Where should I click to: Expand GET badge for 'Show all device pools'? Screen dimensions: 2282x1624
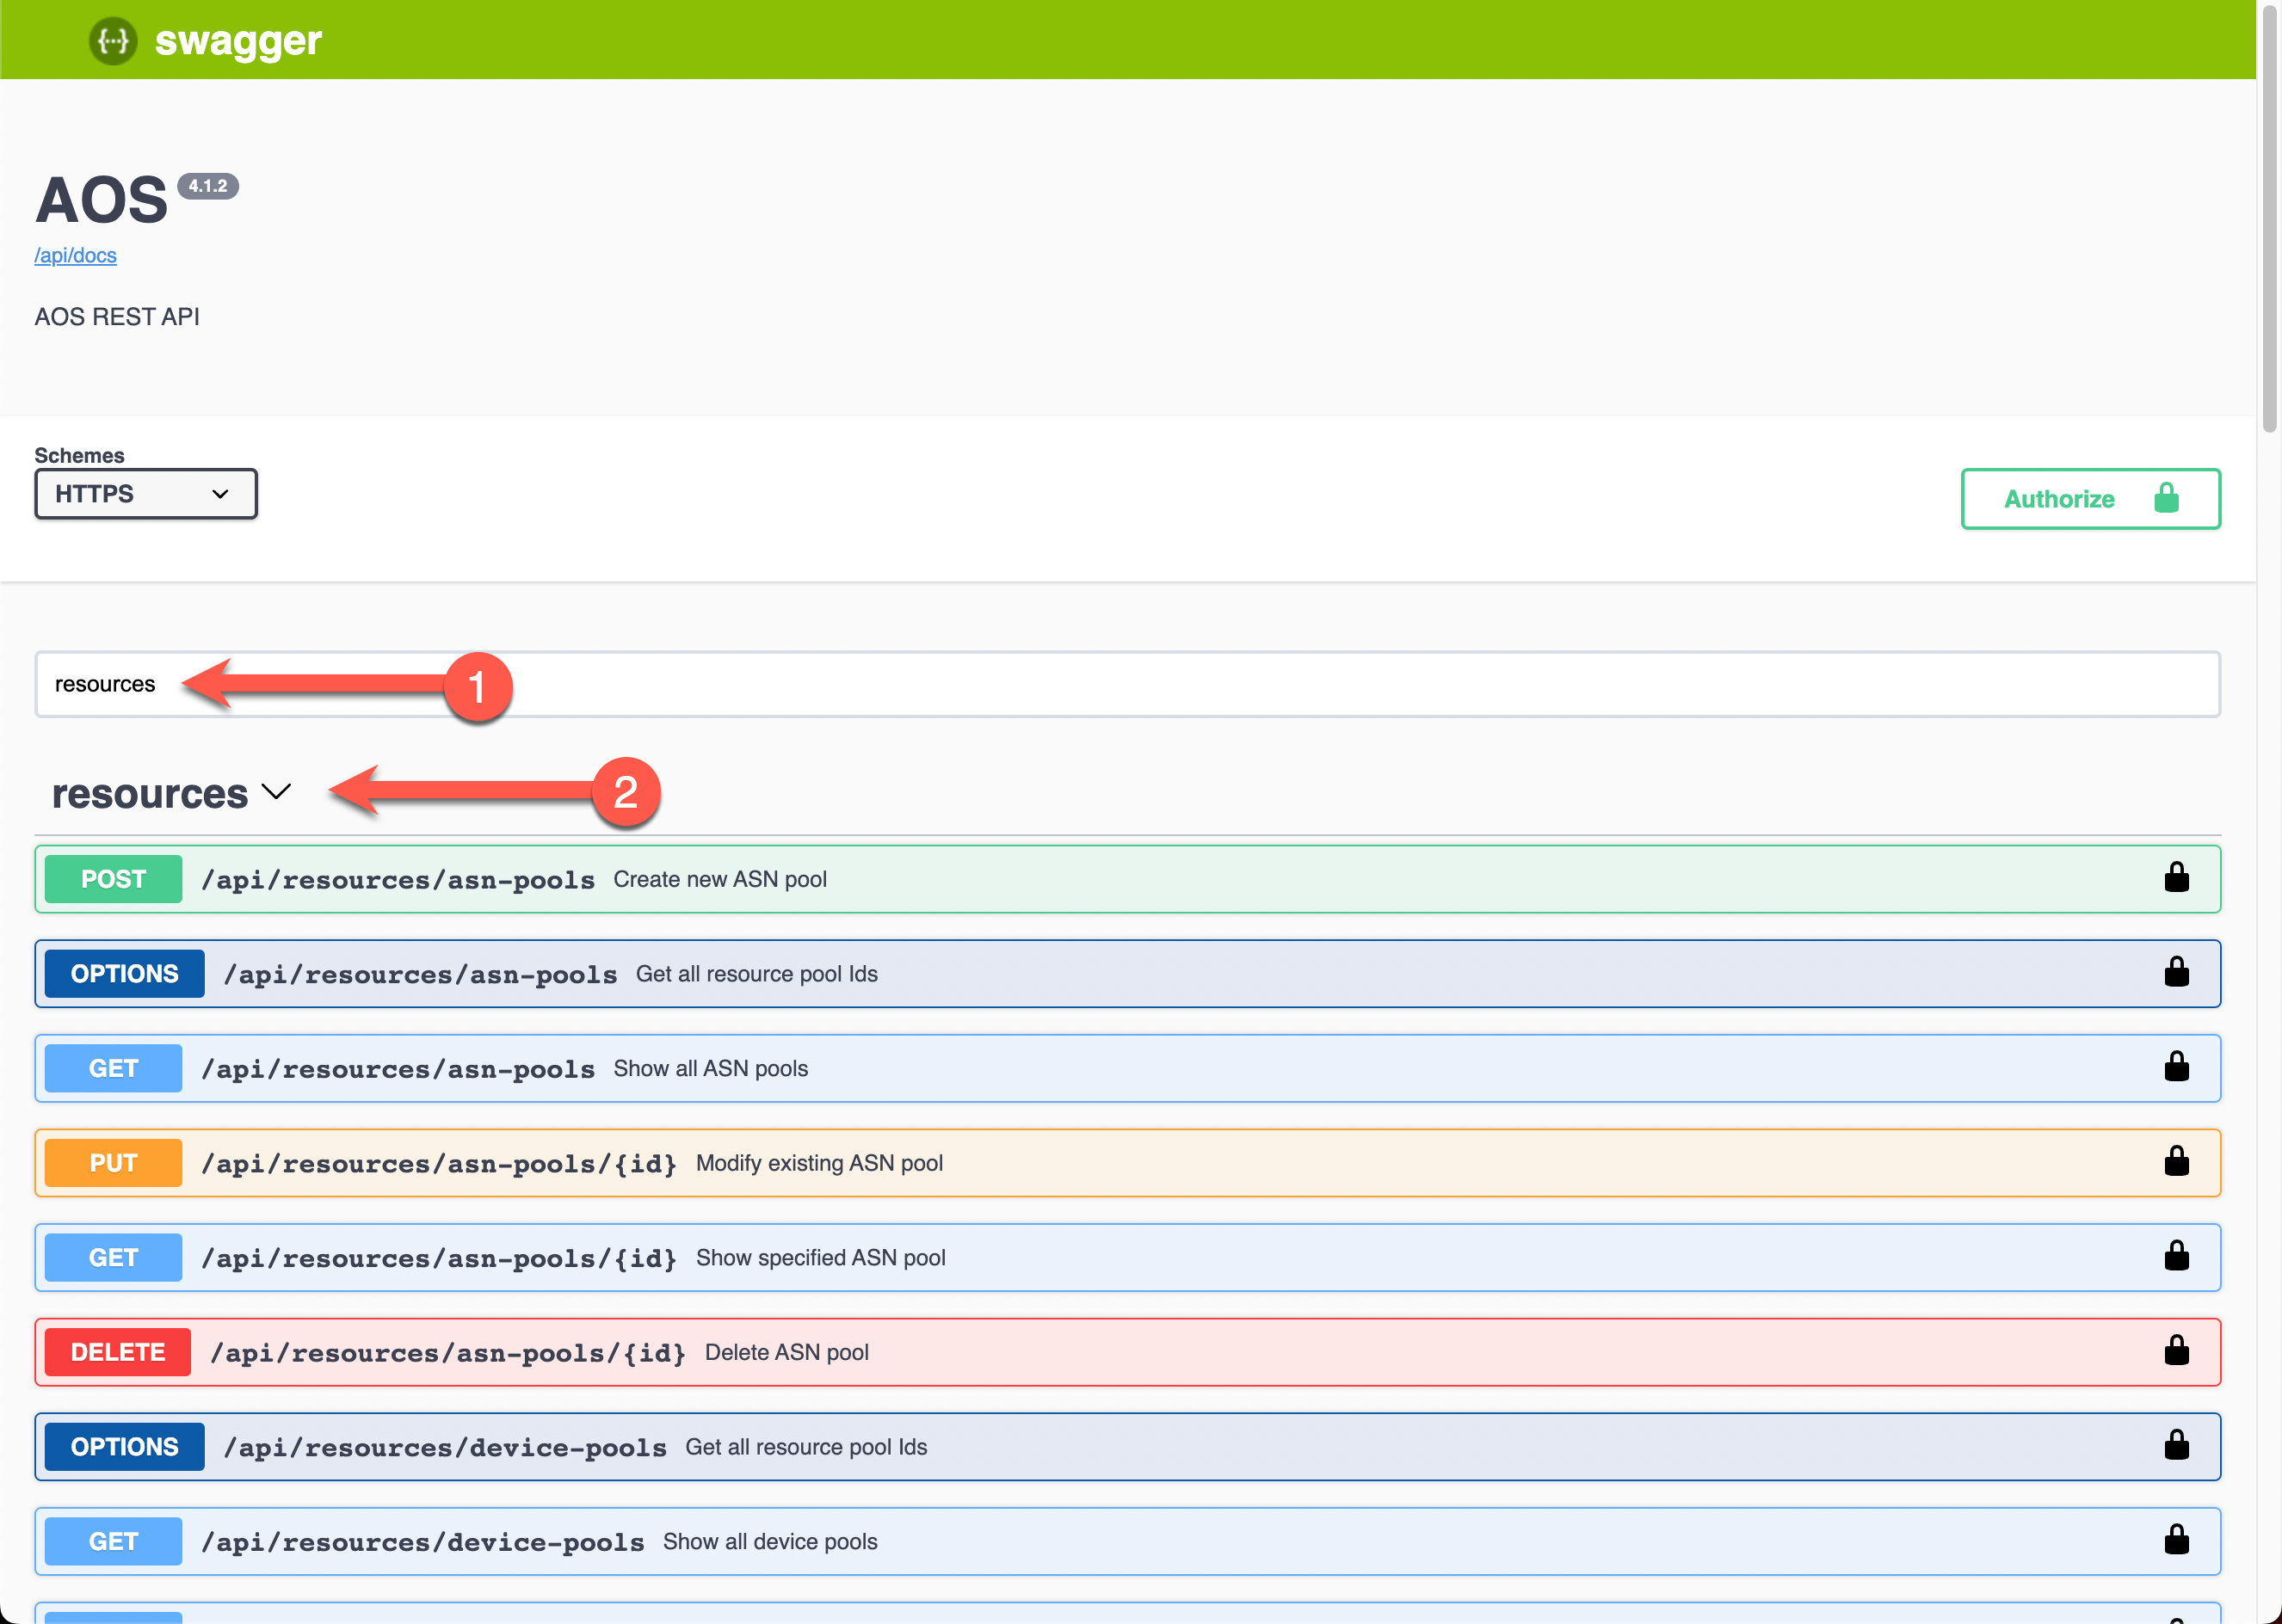[113, 1541]
